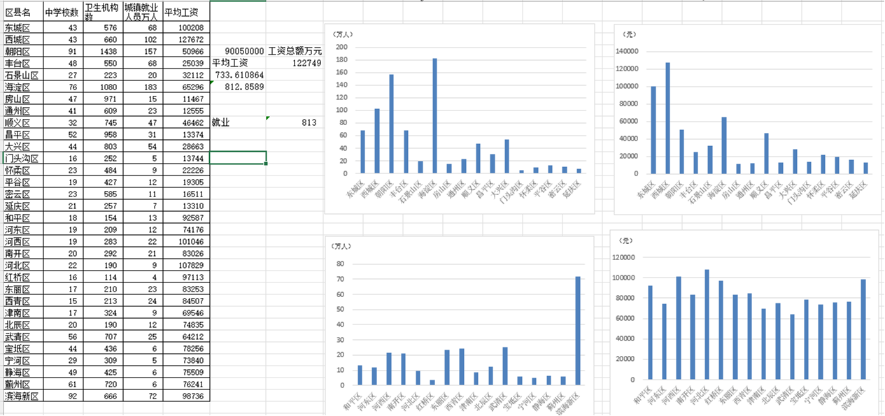Select the 门头沟区 table cell
Viewport: 885px width, 416px height.
[22, 159]
